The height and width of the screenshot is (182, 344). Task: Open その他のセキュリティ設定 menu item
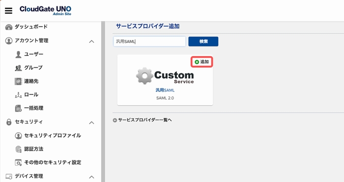point(53,162)
